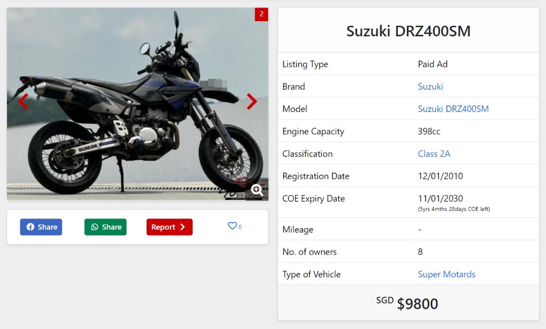Click the 12/01/2010 registration date value
This screenshot has height=329, width=546.
point(440,176)
